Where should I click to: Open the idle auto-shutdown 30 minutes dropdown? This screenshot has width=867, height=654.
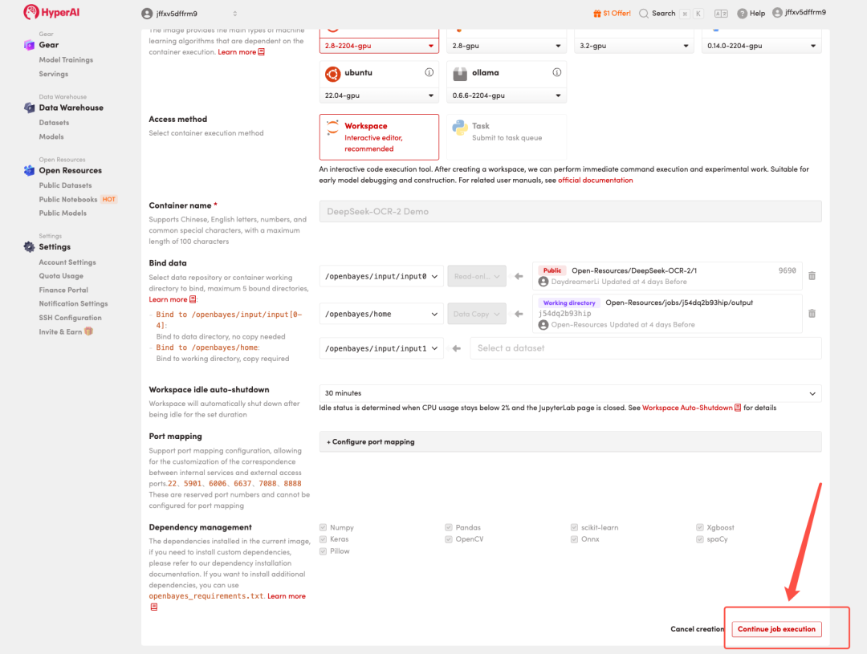pos(570,393)
